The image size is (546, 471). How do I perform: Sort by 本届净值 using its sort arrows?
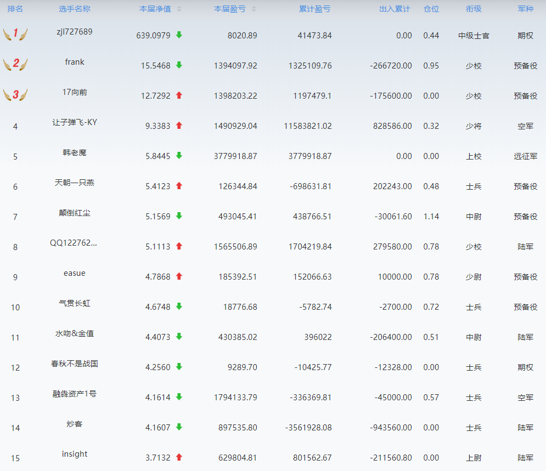[x=179, y=9]
